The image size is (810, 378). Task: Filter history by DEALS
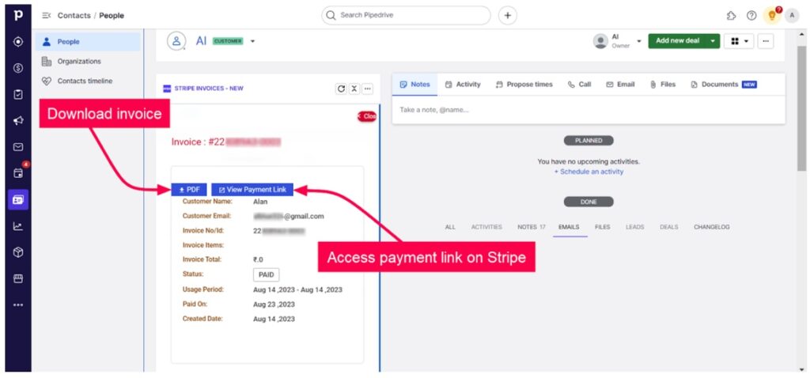click(669, 227)
